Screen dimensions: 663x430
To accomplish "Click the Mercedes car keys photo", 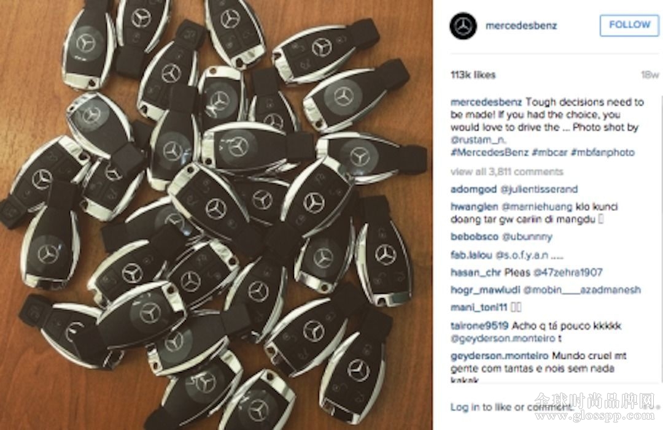I will coord(216,215).
